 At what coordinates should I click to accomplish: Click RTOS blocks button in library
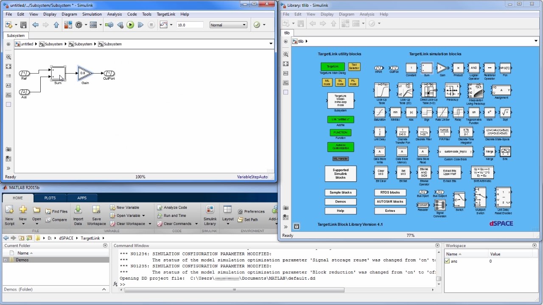[390, 192]
